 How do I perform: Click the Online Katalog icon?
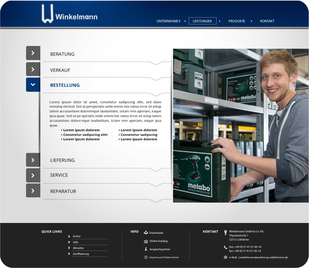pos(146,241)
